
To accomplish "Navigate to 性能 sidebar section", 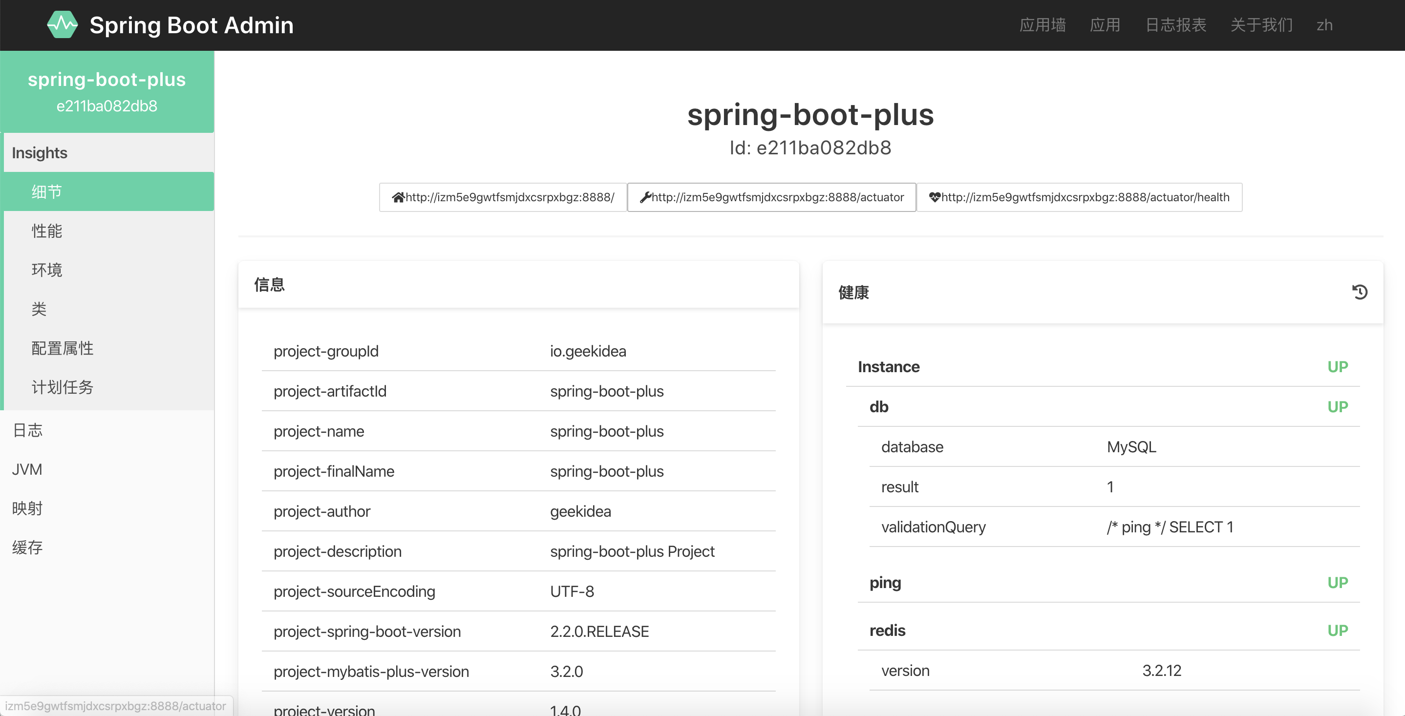I will click(x=47, y=231).
